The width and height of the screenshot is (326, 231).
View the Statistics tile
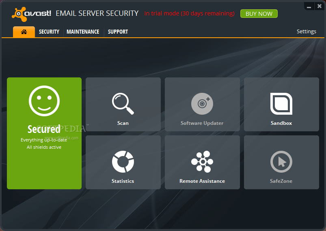coord(123,162)
